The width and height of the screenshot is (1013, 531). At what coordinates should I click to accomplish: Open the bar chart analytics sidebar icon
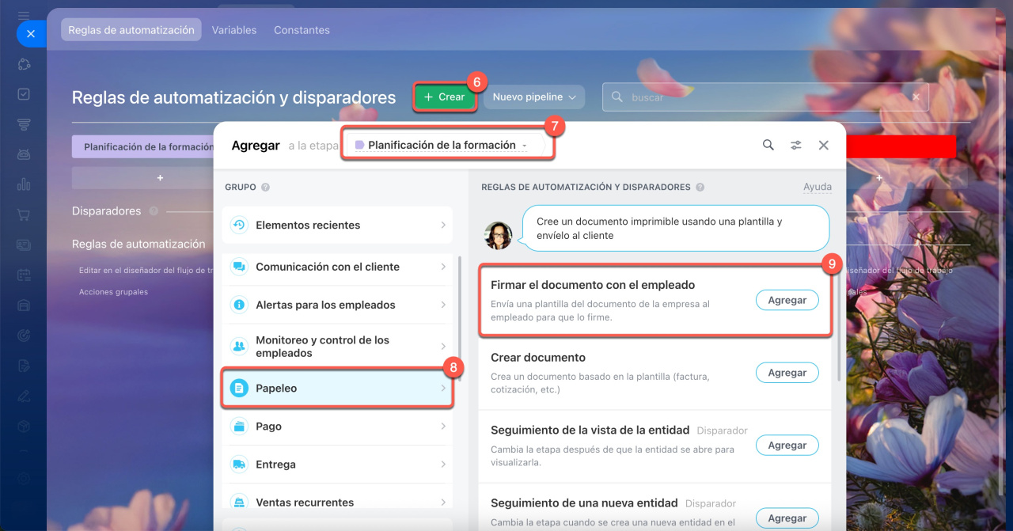(x=24, y=184)
